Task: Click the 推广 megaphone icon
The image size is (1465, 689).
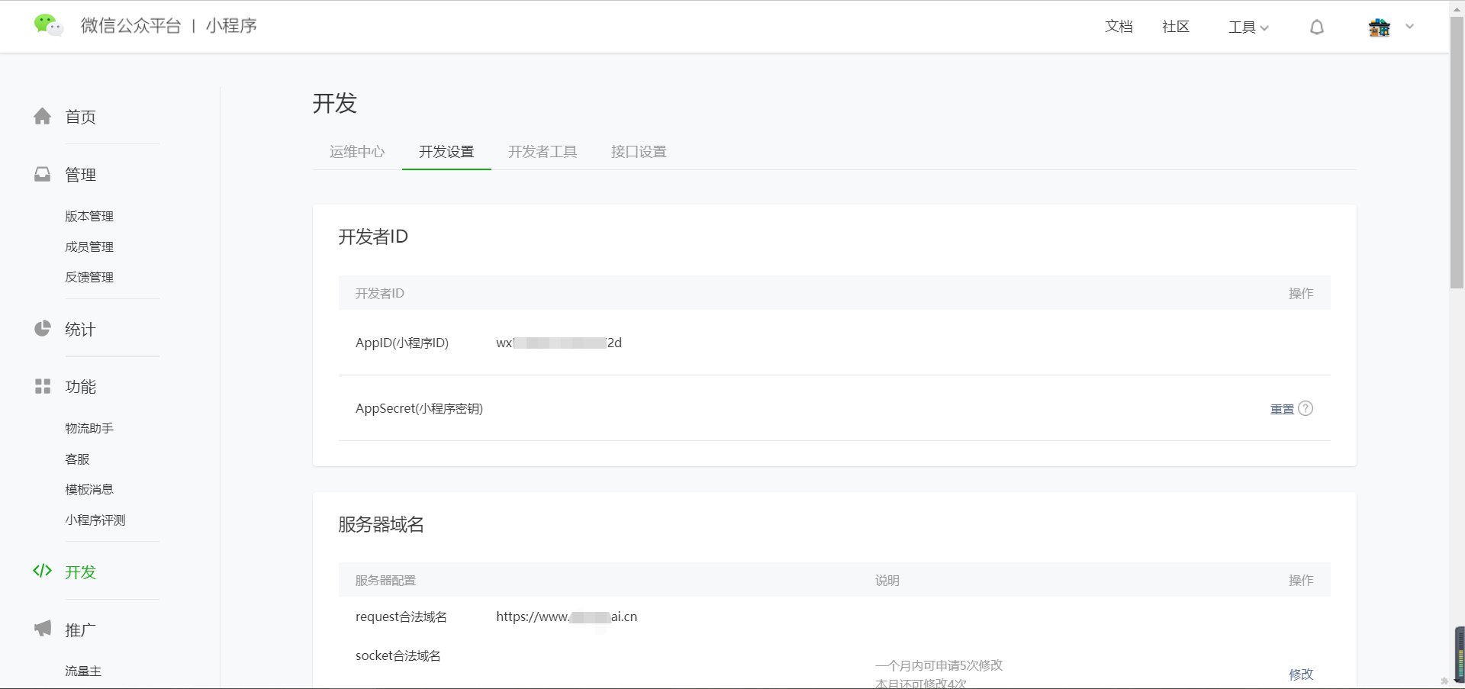Action: click(43, 628)
